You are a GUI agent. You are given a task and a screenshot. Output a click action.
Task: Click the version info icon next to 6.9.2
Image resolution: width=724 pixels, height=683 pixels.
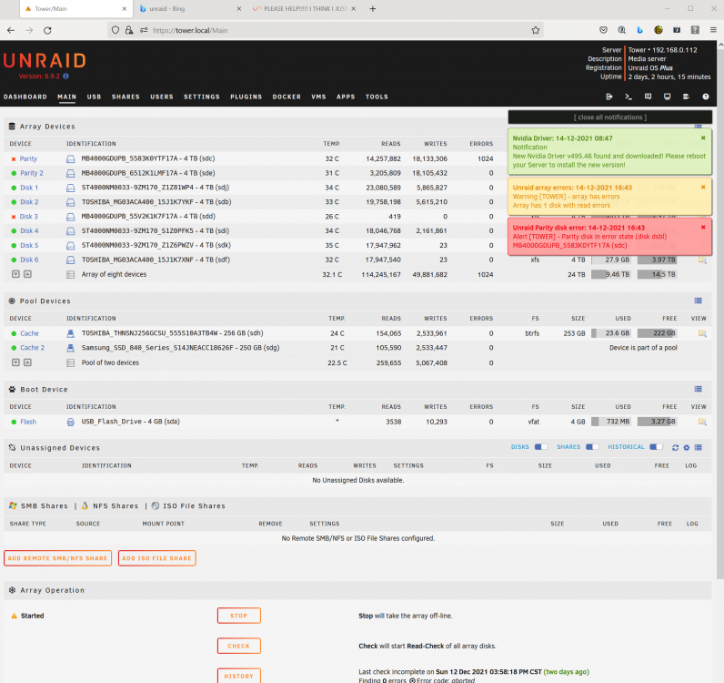click(65, 76)
